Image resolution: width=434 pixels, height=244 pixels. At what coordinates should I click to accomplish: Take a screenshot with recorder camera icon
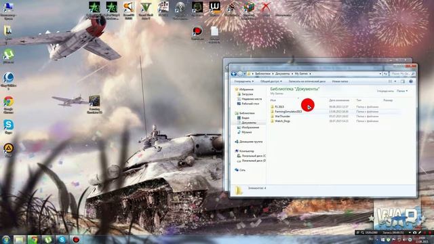point(414,232)
